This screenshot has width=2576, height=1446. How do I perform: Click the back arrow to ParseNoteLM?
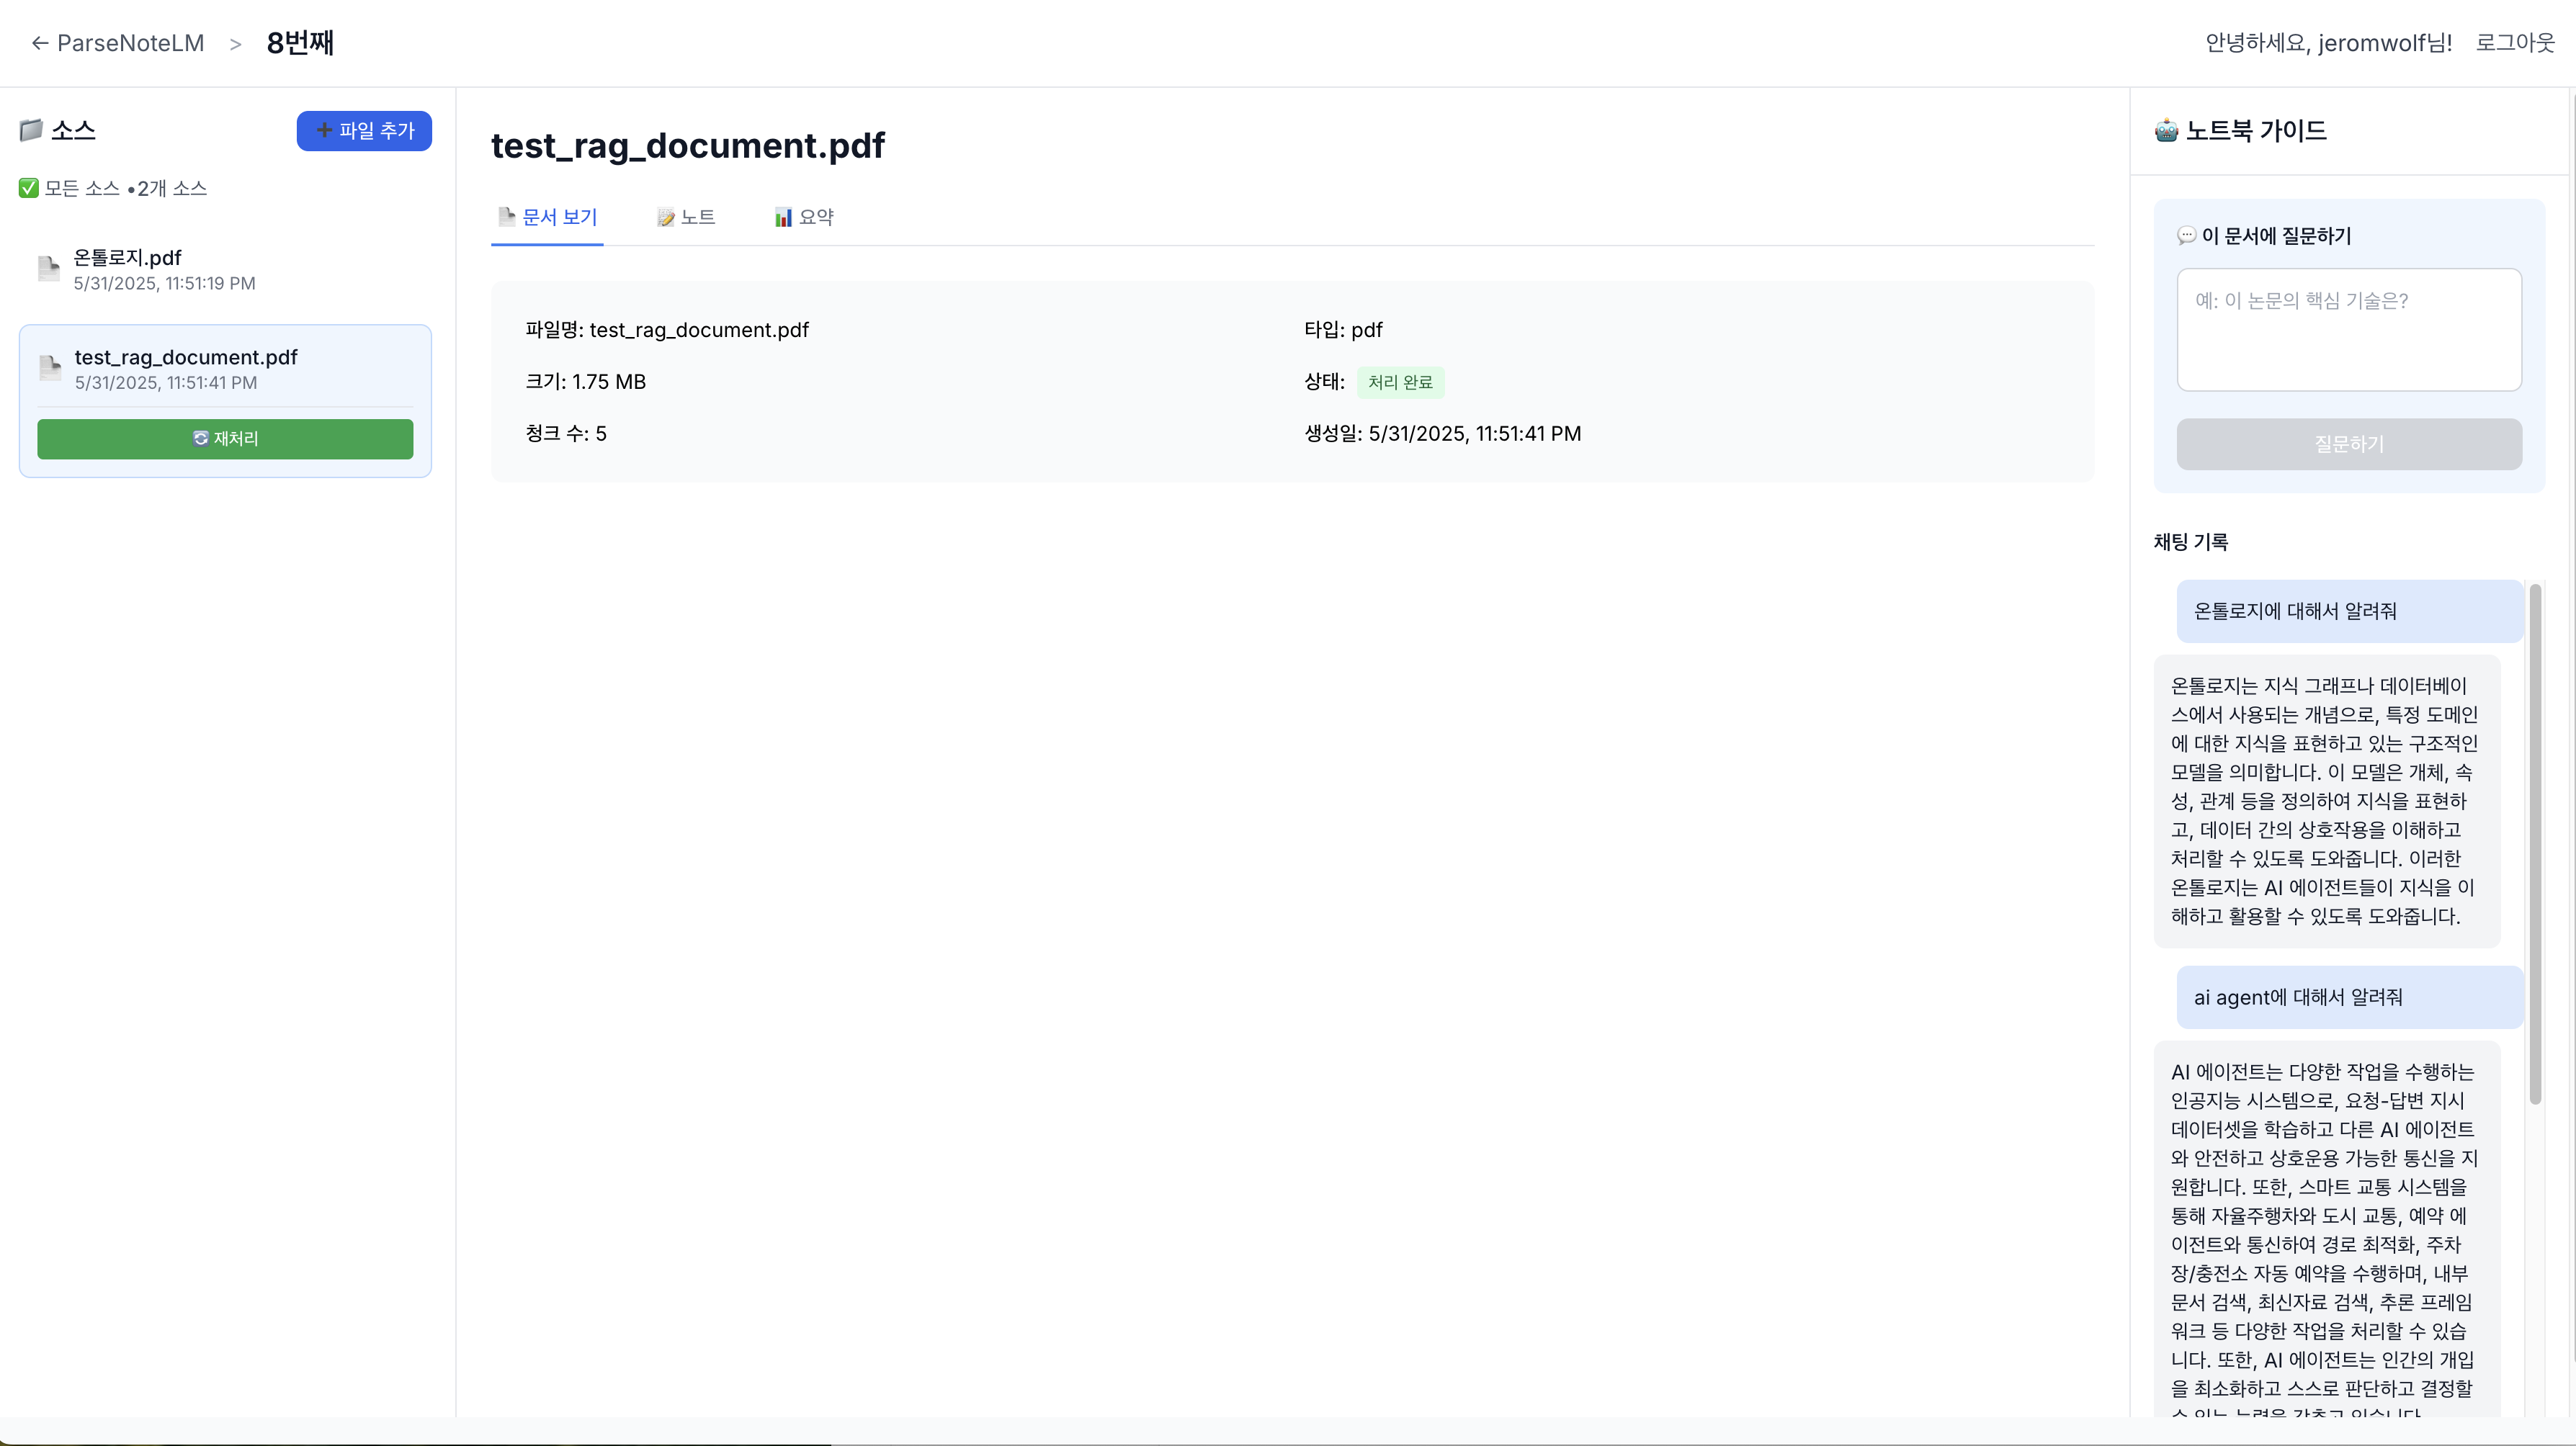[40, 43]
